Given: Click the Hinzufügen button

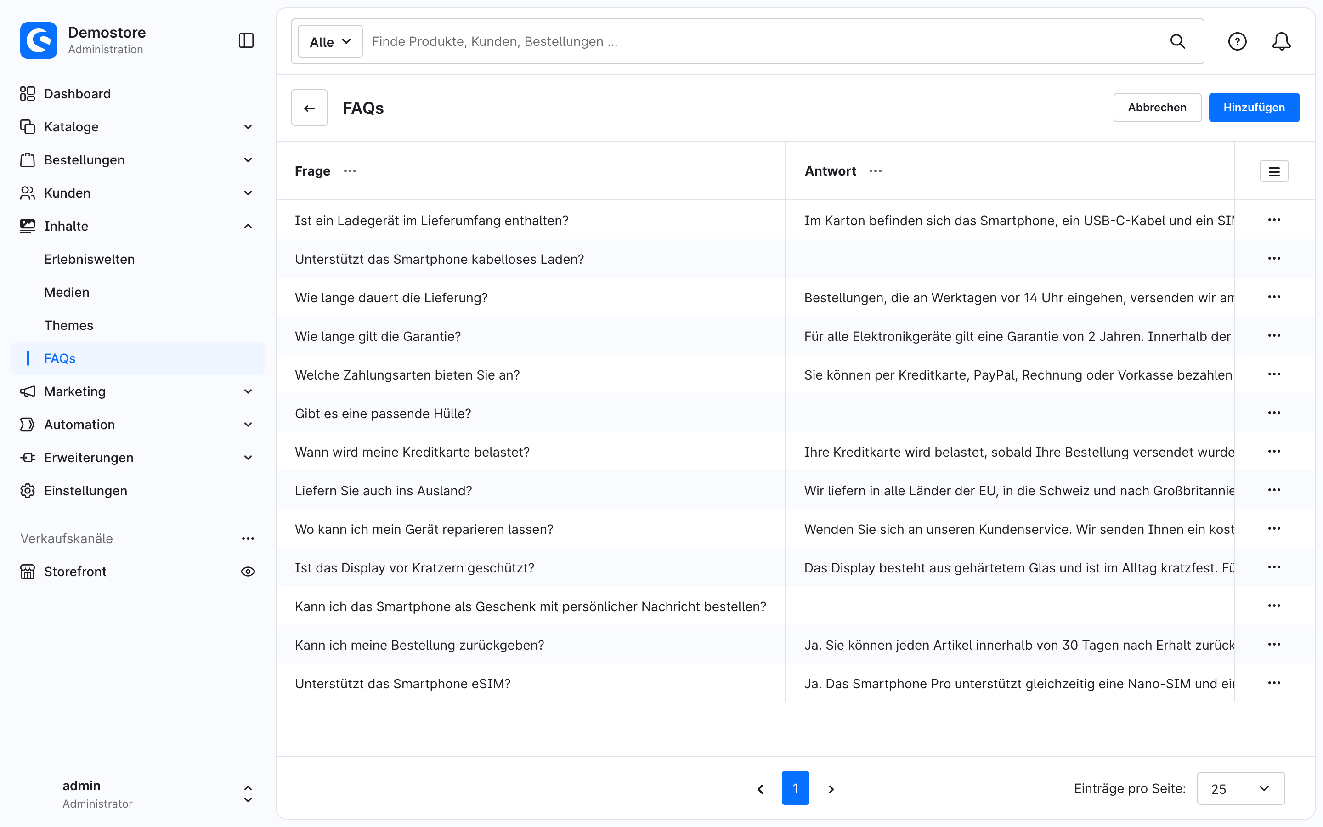Looking at the screenshot, I should [1254, 107].
